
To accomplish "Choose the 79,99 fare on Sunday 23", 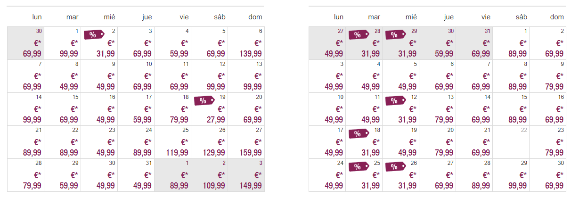I will [554, 153].
